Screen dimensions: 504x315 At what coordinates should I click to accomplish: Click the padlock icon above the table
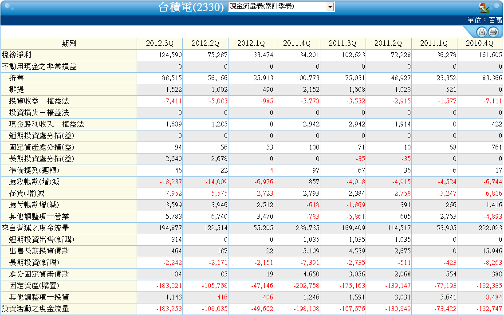481,31
